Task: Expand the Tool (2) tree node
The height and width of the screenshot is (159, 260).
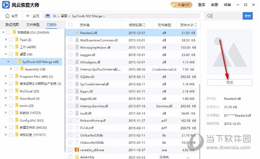Action: (6, 39)
